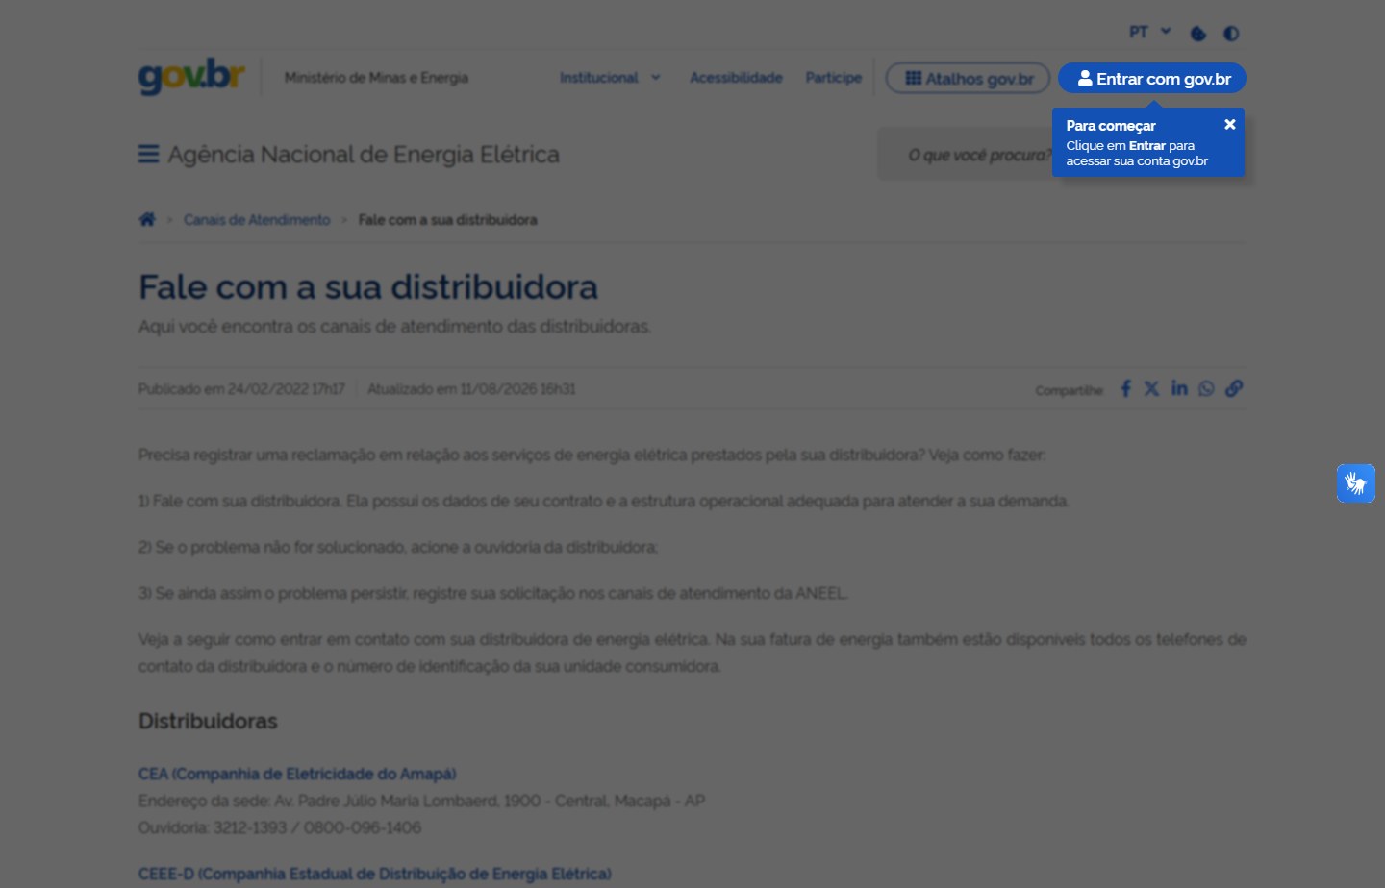Screen dimensions: 1385x888
Task: Go to home via breadcrumb house icon
Action: click(147, 219)
